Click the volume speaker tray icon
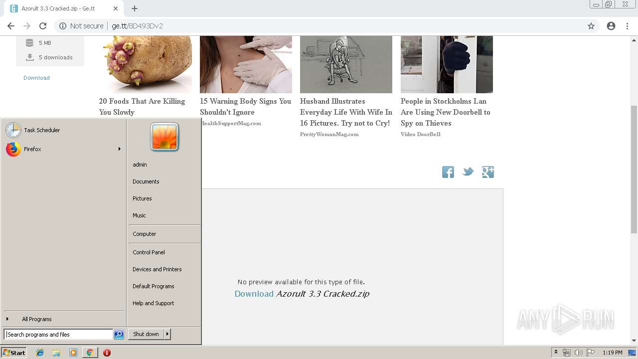The width and height of the screenshot is (638, 359). pyautogui.click(x=578, y=353)
